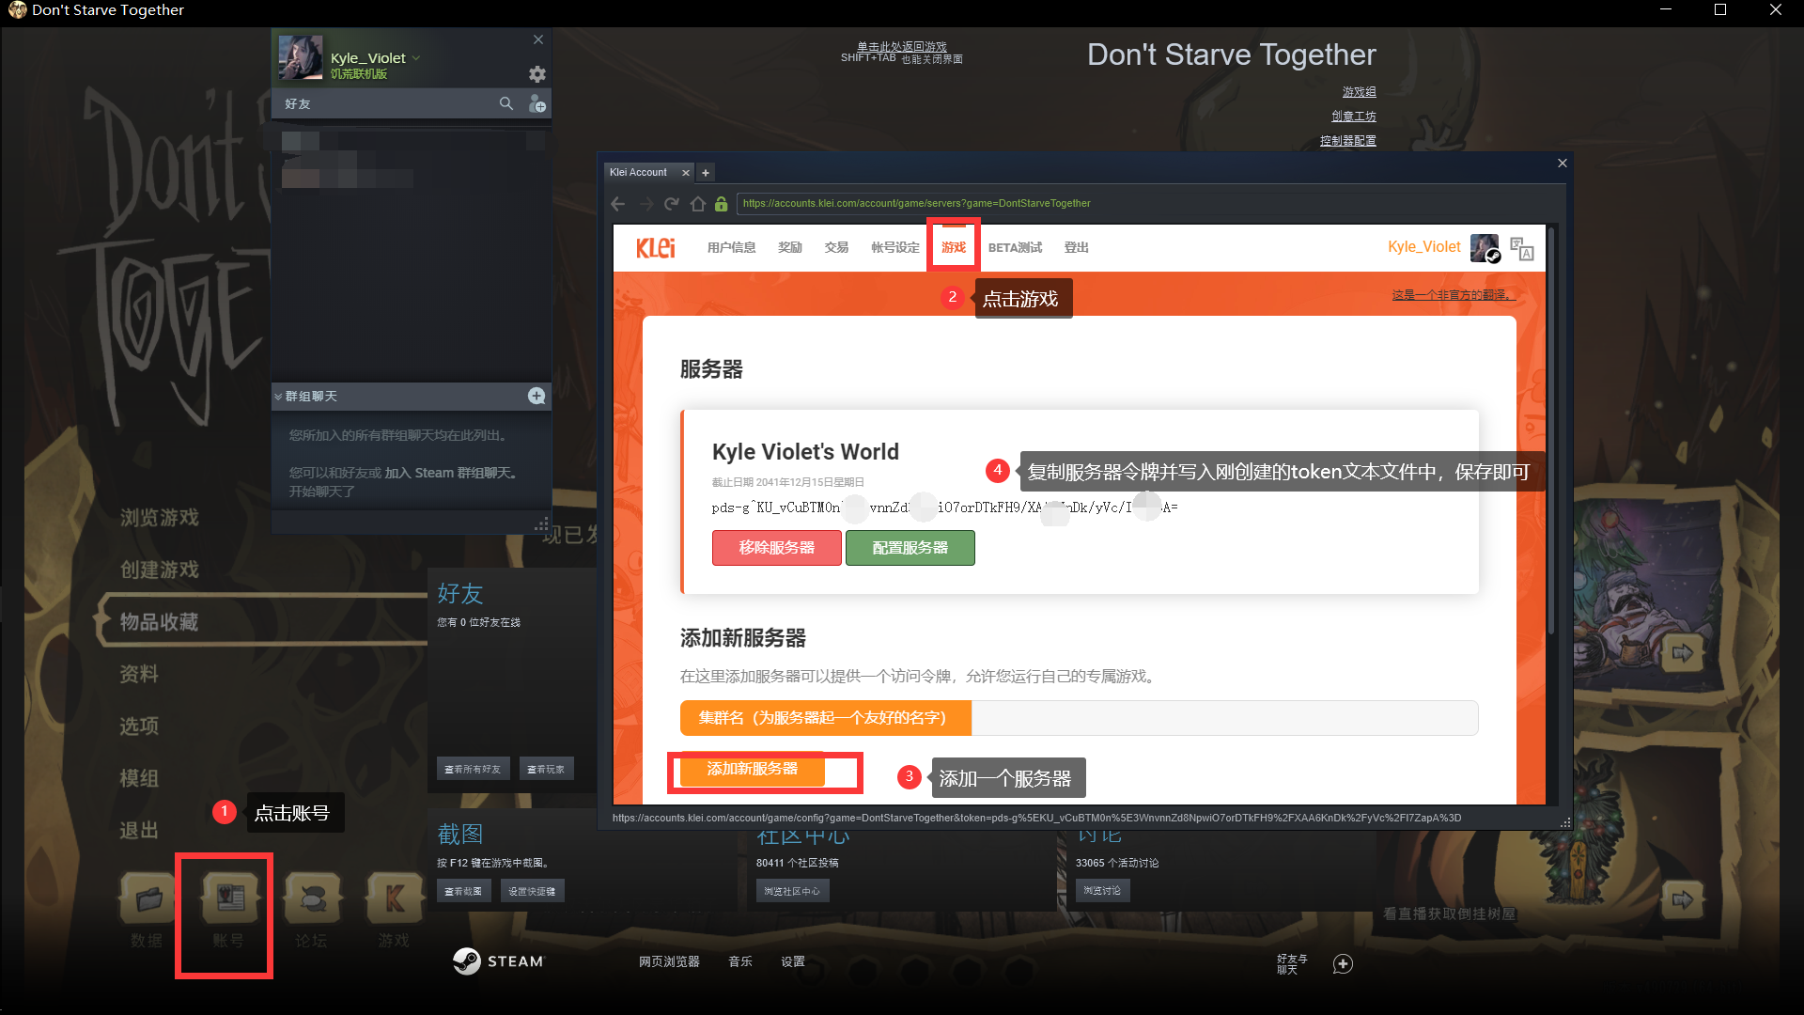Expand the Kyle_Violet status dropdown
The height and width of the screenshot is (1015, 1804).
(416, 58)
